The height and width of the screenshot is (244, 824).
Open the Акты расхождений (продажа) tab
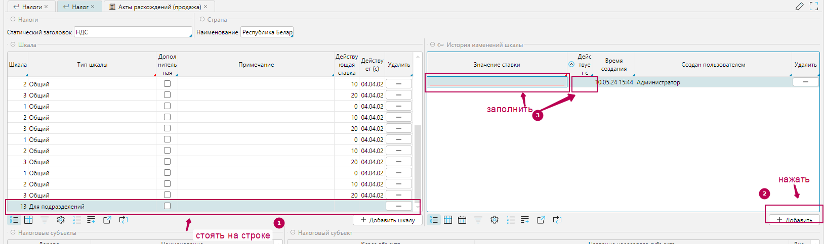click(x=159, y=7)
